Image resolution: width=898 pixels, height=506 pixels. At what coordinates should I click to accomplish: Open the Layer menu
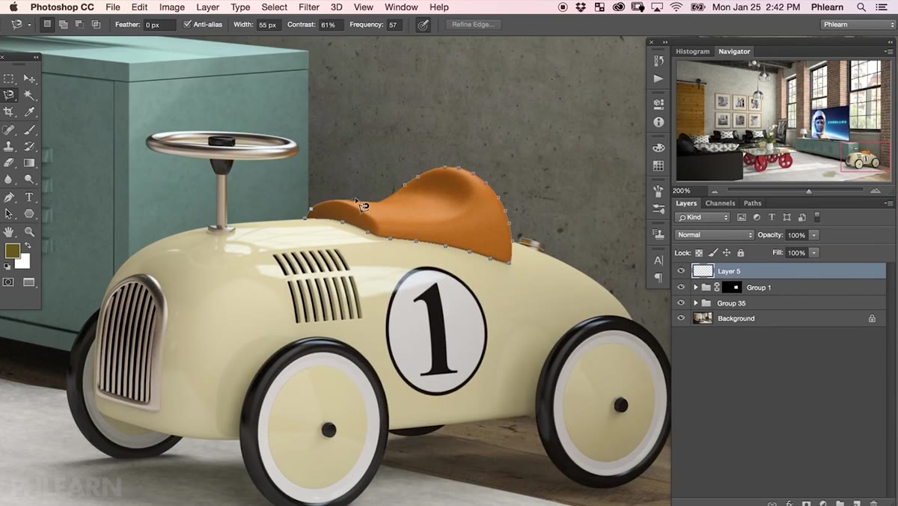(x=207, y=7)
